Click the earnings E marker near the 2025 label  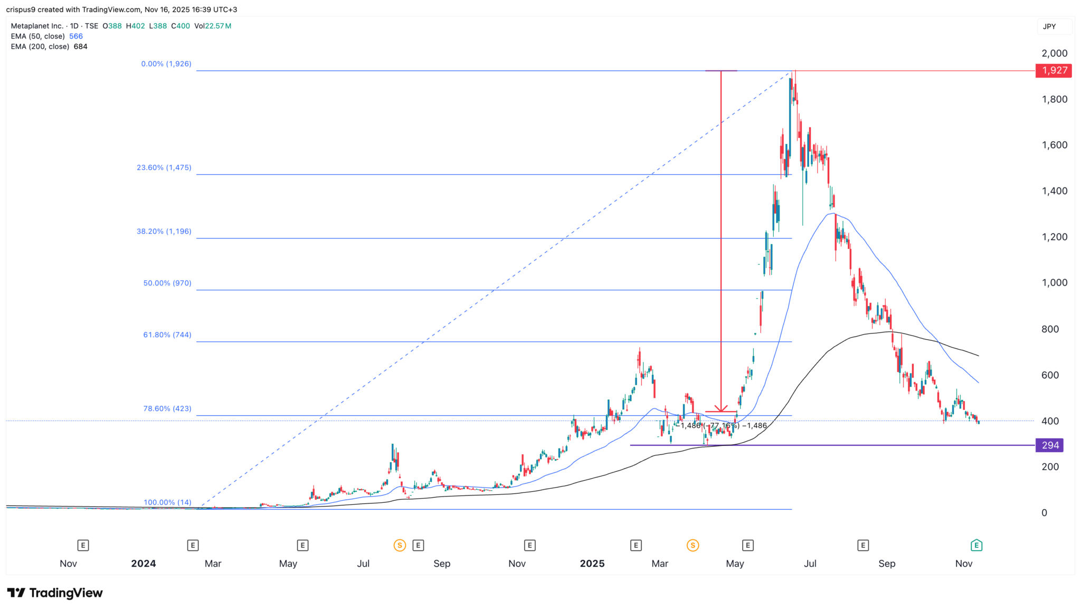(x=636, y=546)
